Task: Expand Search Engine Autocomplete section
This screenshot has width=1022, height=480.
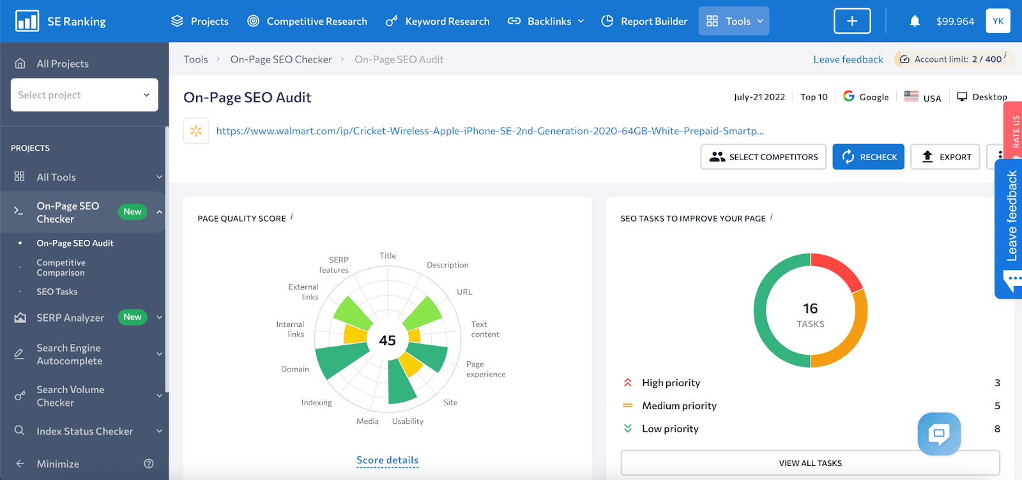Action: pyautogui.click(x=159, y=354)
